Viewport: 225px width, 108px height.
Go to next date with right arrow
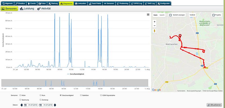[x=55, y=105]
